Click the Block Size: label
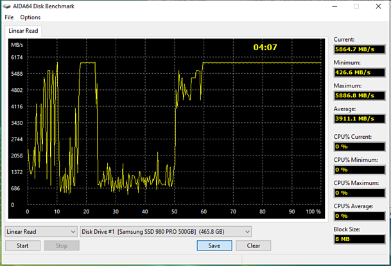The width and height of the screenshot is (391, 266). point(347,229)
